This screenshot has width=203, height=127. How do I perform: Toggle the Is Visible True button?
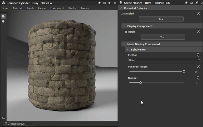163,37
